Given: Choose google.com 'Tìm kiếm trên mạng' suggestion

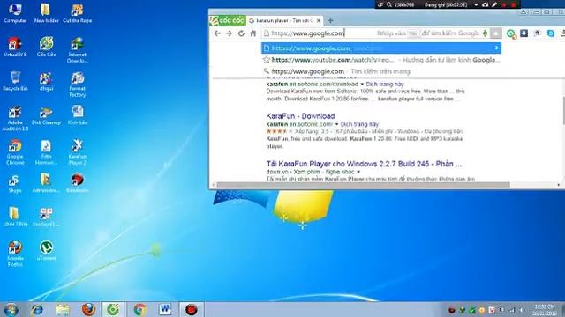Looking at the screenshot, I should click(x=381, y=71).
